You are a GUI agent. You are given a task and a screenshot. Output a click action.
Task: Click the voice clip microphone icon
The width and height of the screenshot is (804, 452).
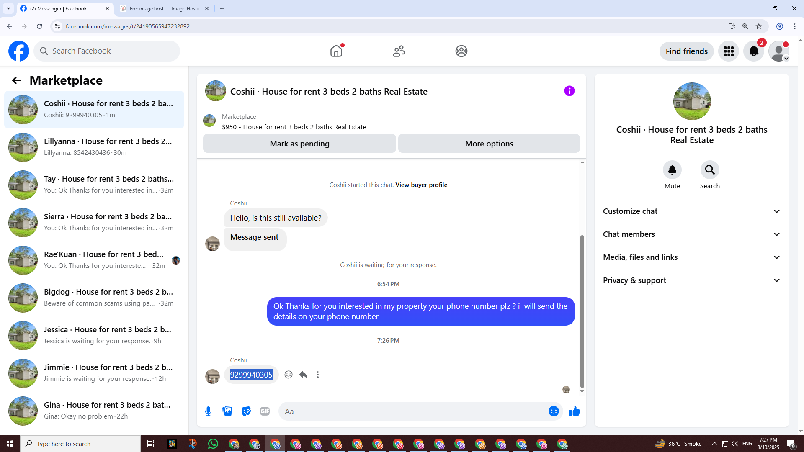(x=208, y=411)
